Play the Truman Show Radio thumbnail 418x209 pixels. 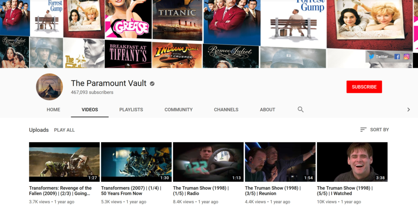208,162
